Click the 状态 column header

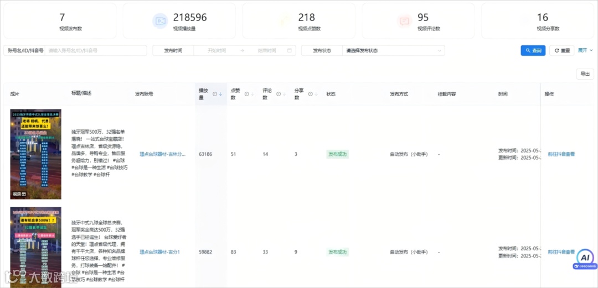pos(331,94)
